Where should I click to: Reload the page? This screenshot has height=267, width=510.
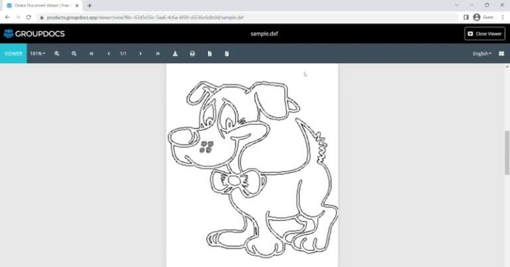click(29, 17)
